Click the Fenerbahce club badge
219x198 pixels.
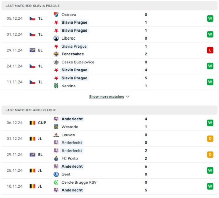click(x=56, y=54)
